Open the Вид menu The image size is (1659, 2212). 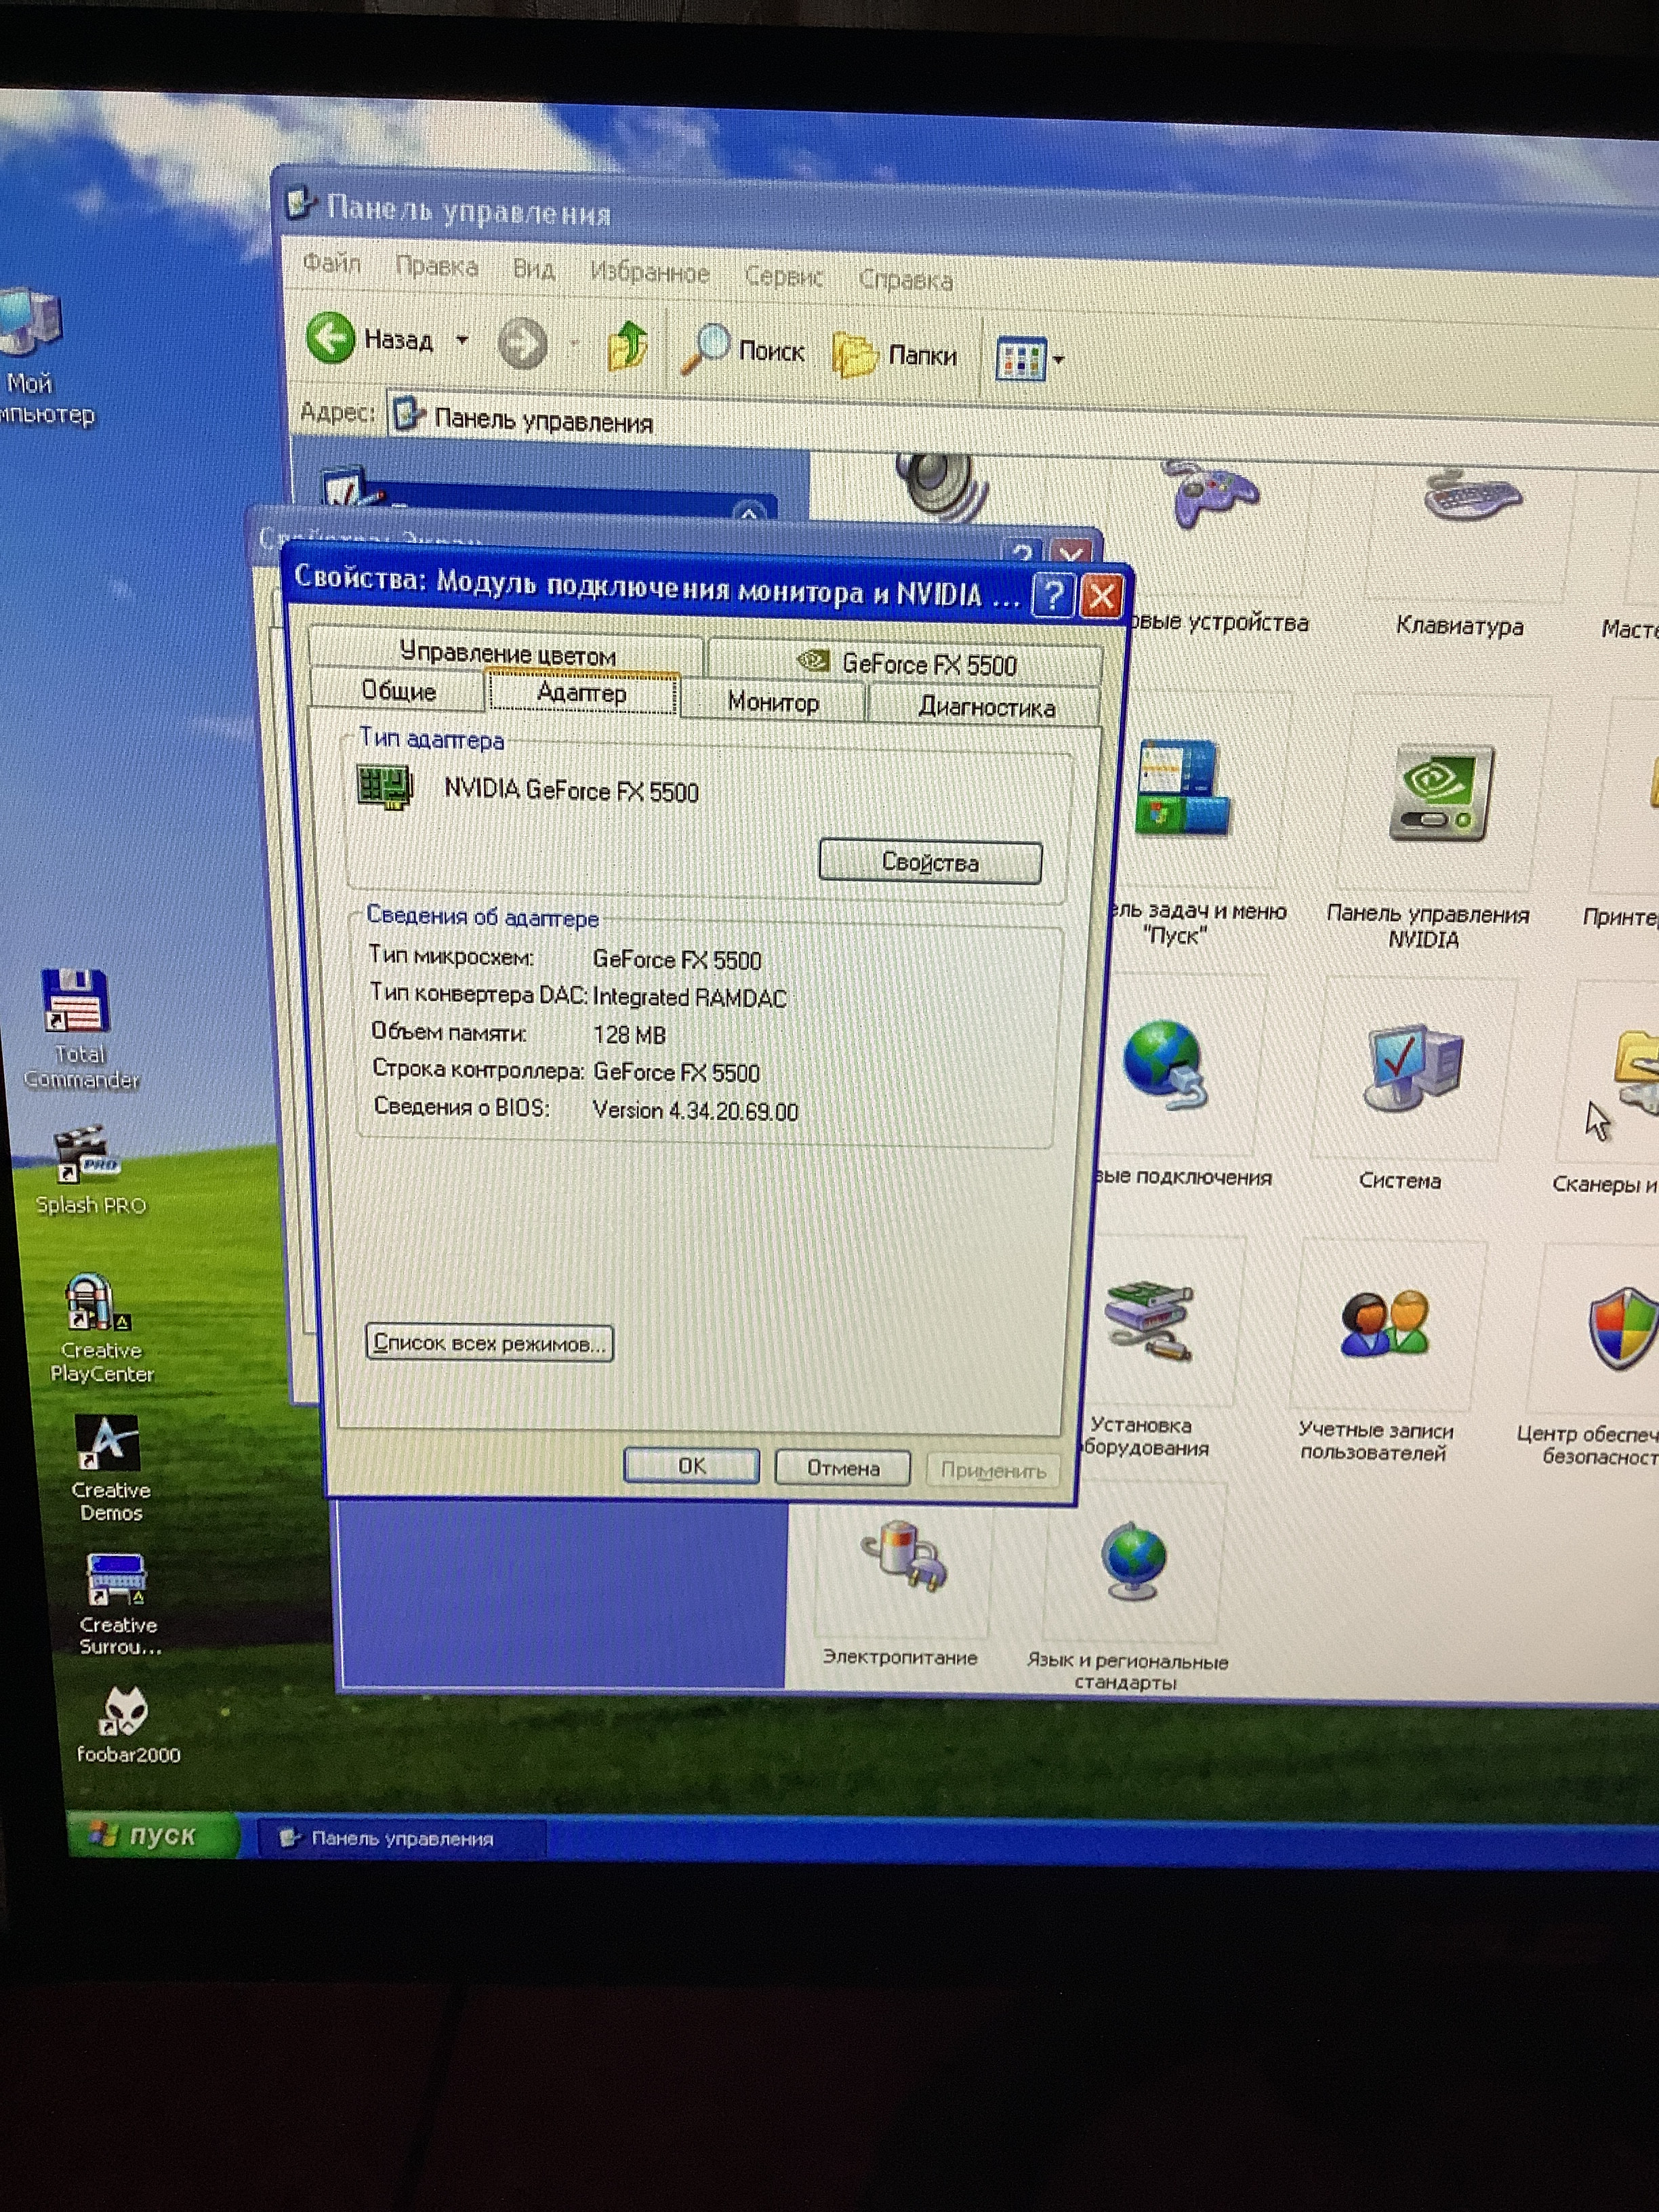534,270
